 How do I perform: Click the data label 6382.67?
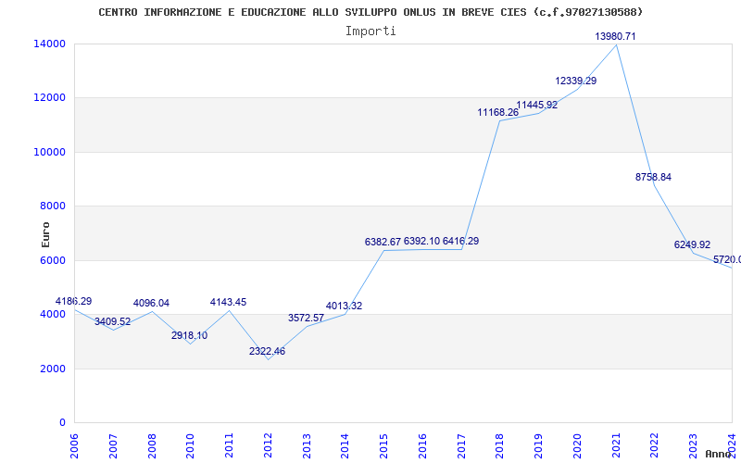pyautogui.click(x=383, y=243)
